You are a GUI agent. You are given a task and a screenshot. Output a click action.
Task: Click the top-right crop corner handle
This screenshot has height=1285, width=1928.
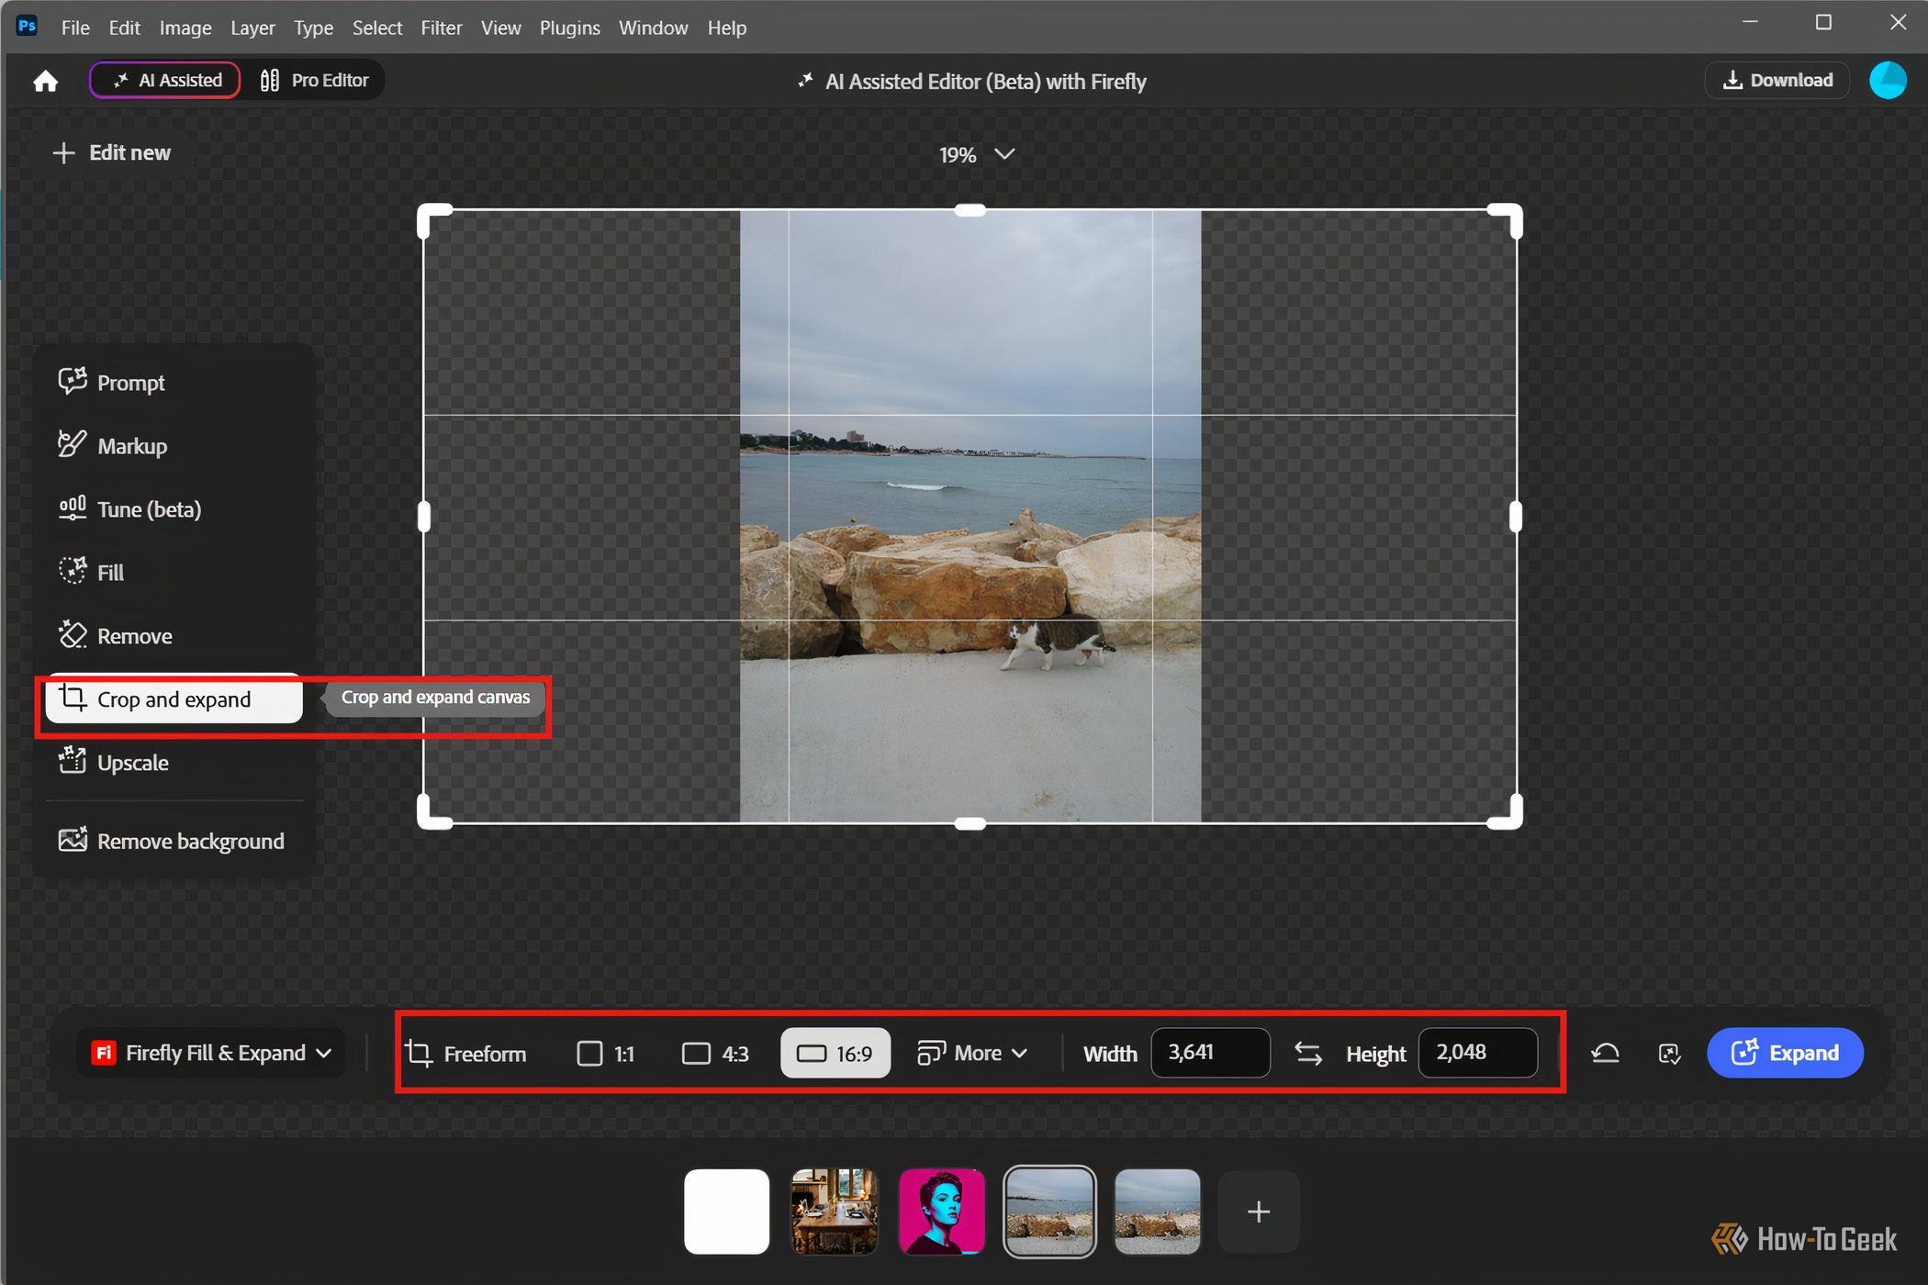[x=1510, y=216]
